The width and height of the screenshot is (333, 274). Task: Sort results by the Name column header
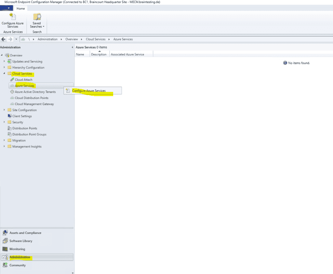[x=80, y=54]
